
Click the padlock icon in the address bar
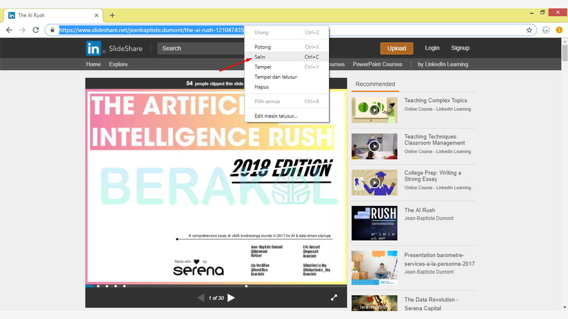pos(52,30)
